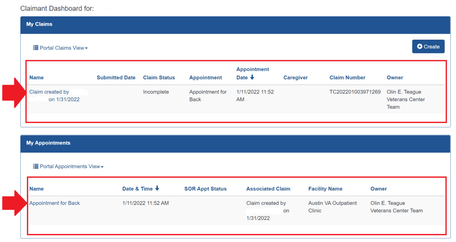This screenshot has width=456, height=242.
Task: Sort claims by the Caregiver column
Action: click(295, 77)
